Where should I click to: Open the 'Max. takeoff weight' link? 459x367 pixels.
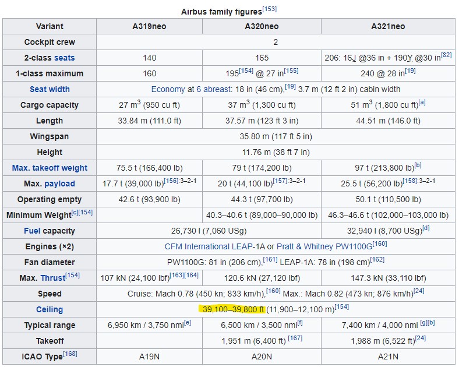point(50,168)
